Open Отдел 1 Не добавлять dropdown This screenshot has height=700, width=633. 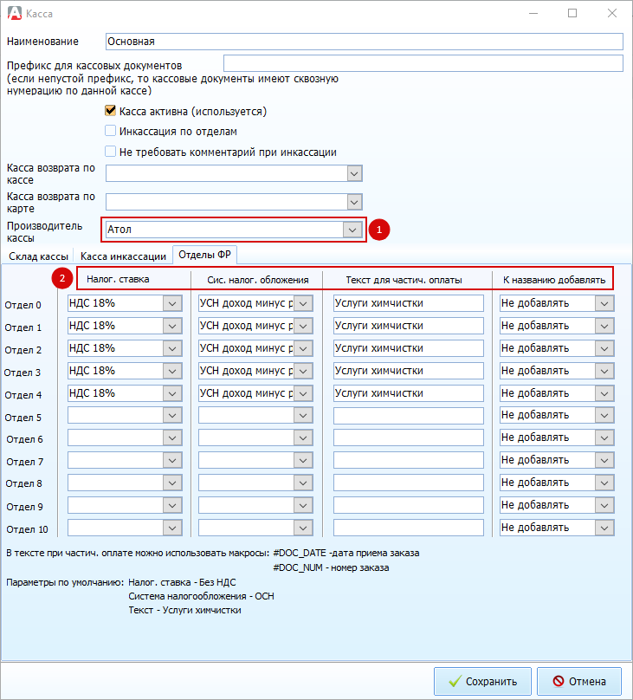pyautogui.click(x=604, y=326)
